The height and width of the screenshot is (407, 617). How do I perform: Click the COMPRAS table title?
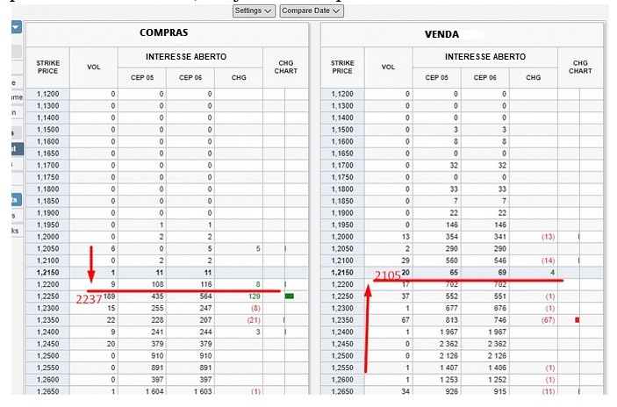163,32
